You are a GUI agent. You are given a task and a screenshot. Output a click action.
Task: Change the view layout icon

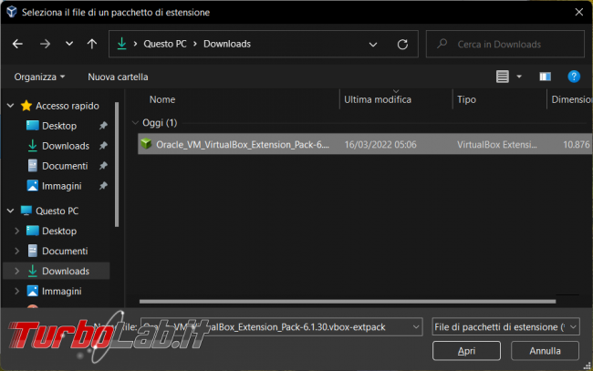[503, 77]
